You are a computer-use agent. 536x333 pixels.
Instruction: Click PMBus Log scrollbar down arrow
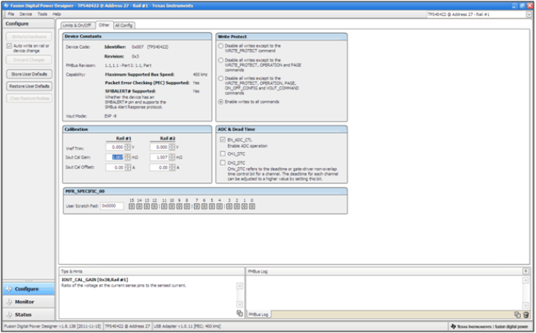tap(526, 305)
